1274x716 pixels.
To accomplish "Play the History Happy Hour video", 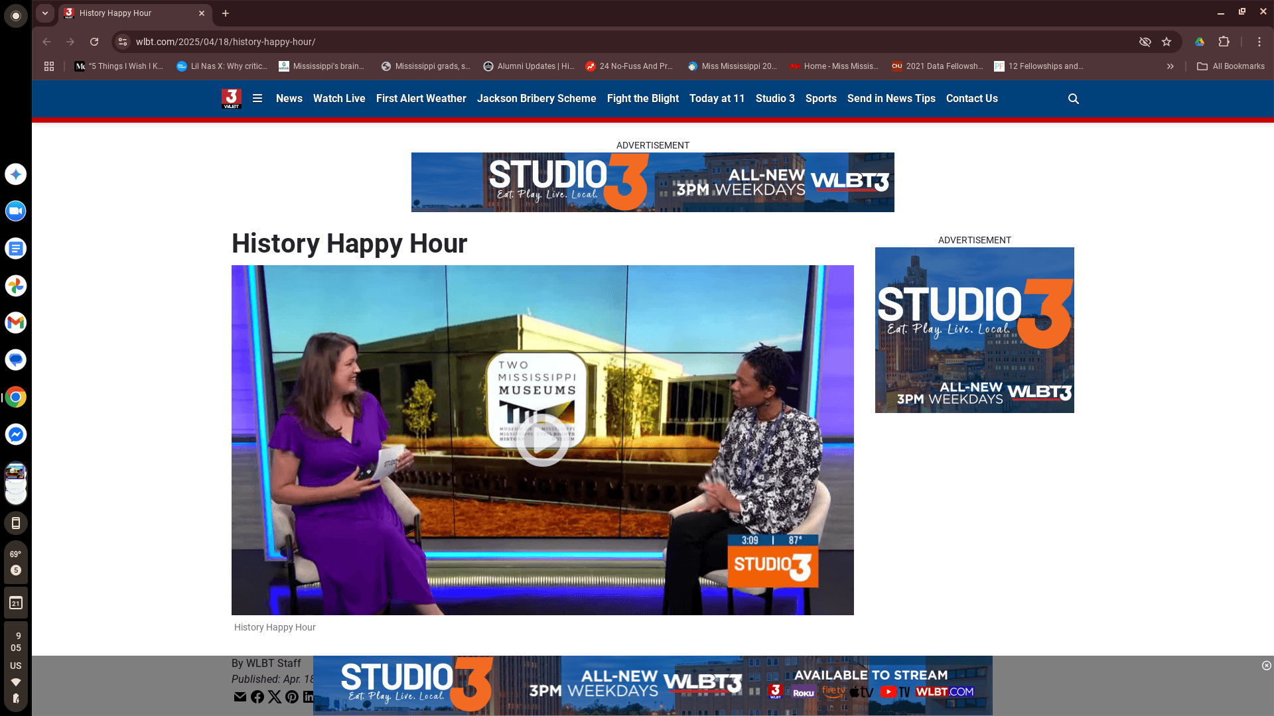I will 542,440.
